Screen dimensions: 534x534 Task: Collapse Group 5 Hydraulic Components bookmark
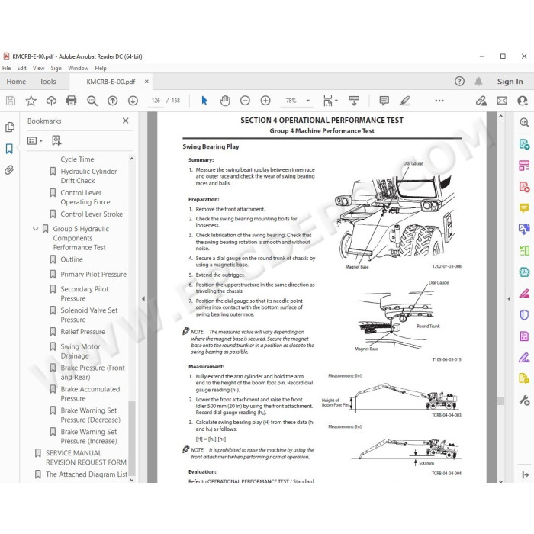click(35, 229)
